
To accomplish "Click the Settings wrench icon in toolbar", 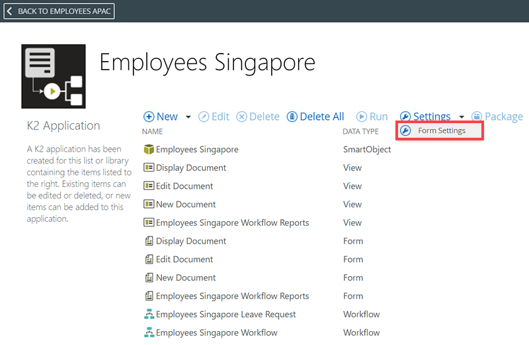I will coord(405,117).
